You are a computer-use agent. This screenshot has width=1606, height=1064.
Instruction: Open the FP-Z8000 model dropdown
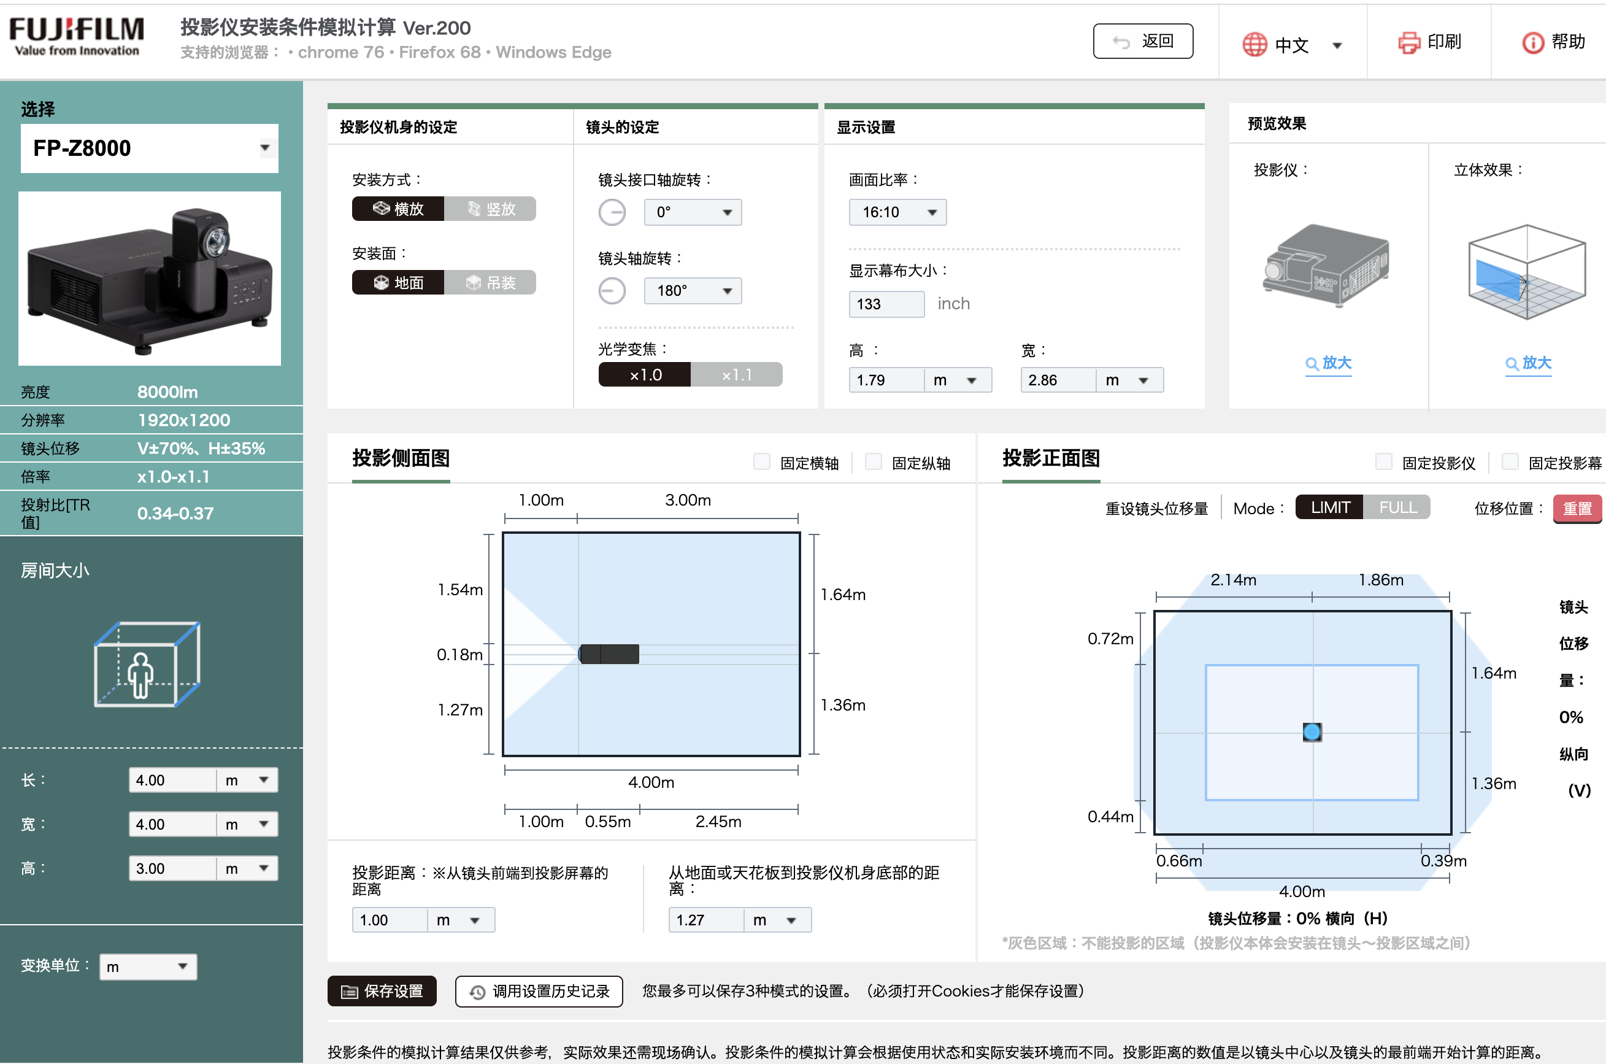pyautogui.click(x=149, y=148)
